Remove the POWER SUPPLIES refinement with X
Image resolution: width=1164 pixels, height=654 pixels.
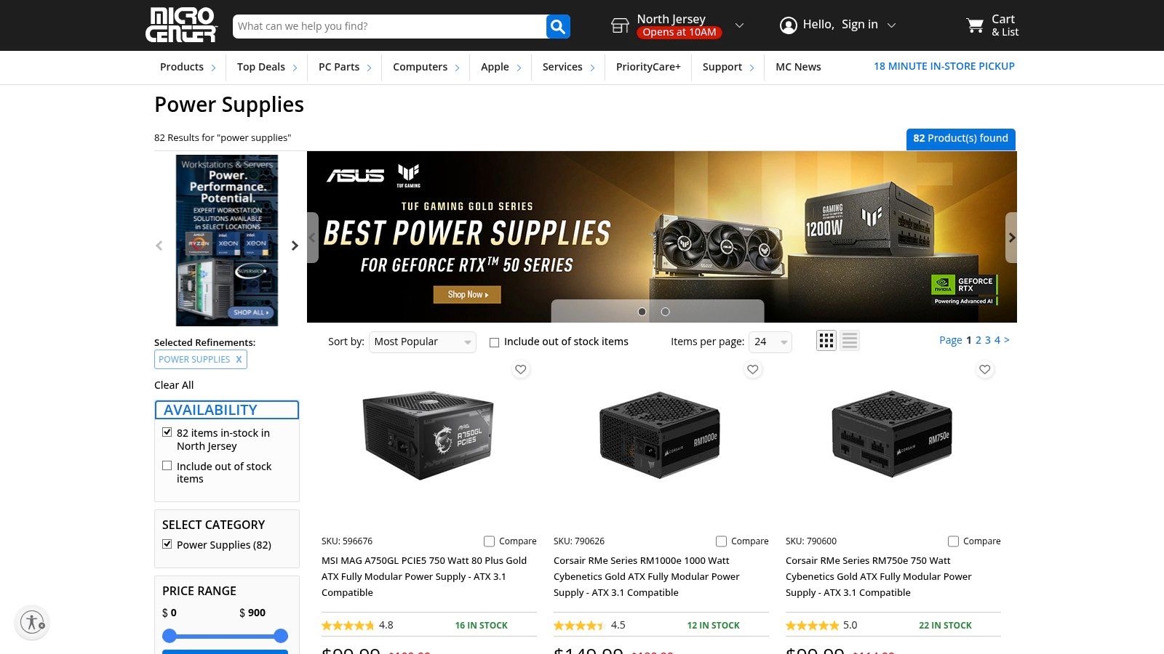239,359
